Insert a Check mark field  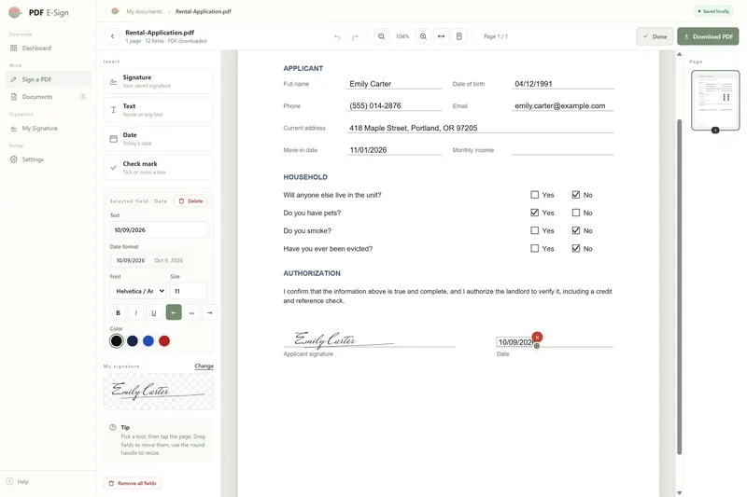(x=159, y=168)
